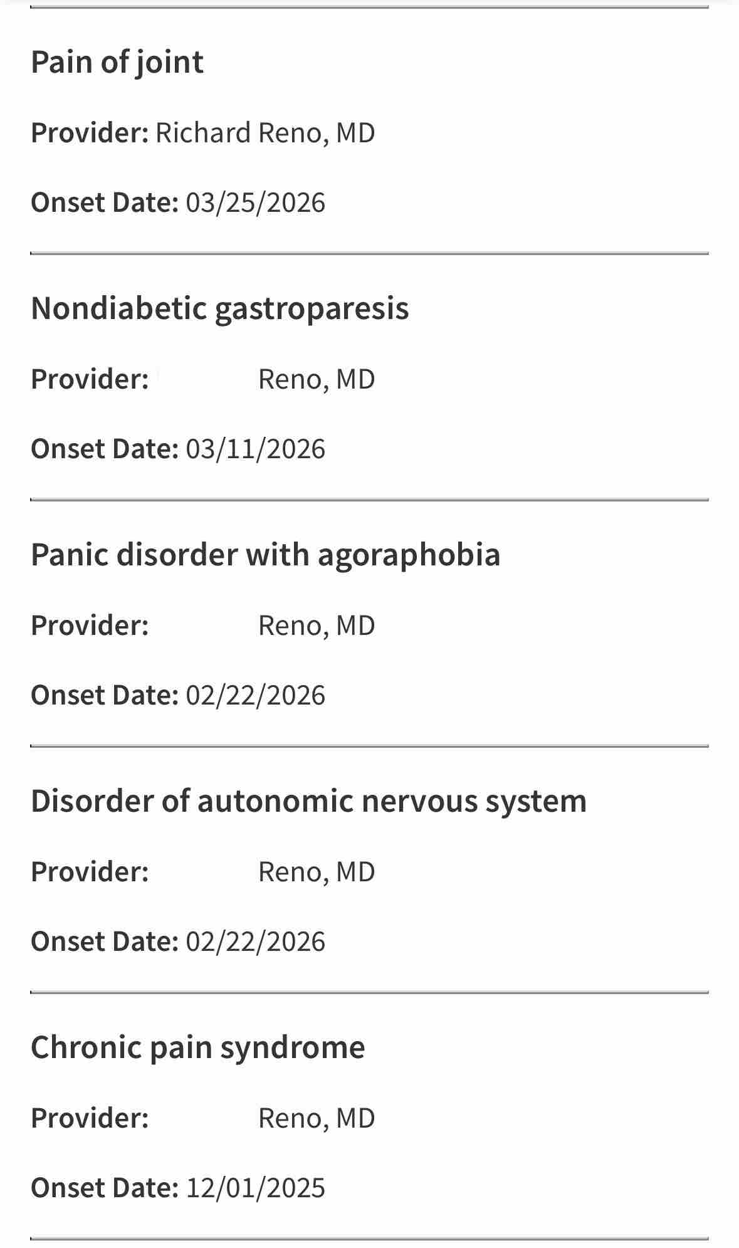Click Onset Date under autonomic nervous system

[178, 942]
